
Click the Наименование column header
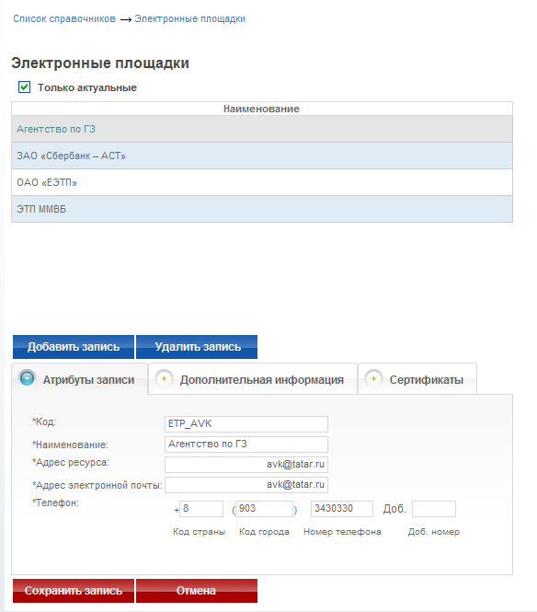pos(262,109)
